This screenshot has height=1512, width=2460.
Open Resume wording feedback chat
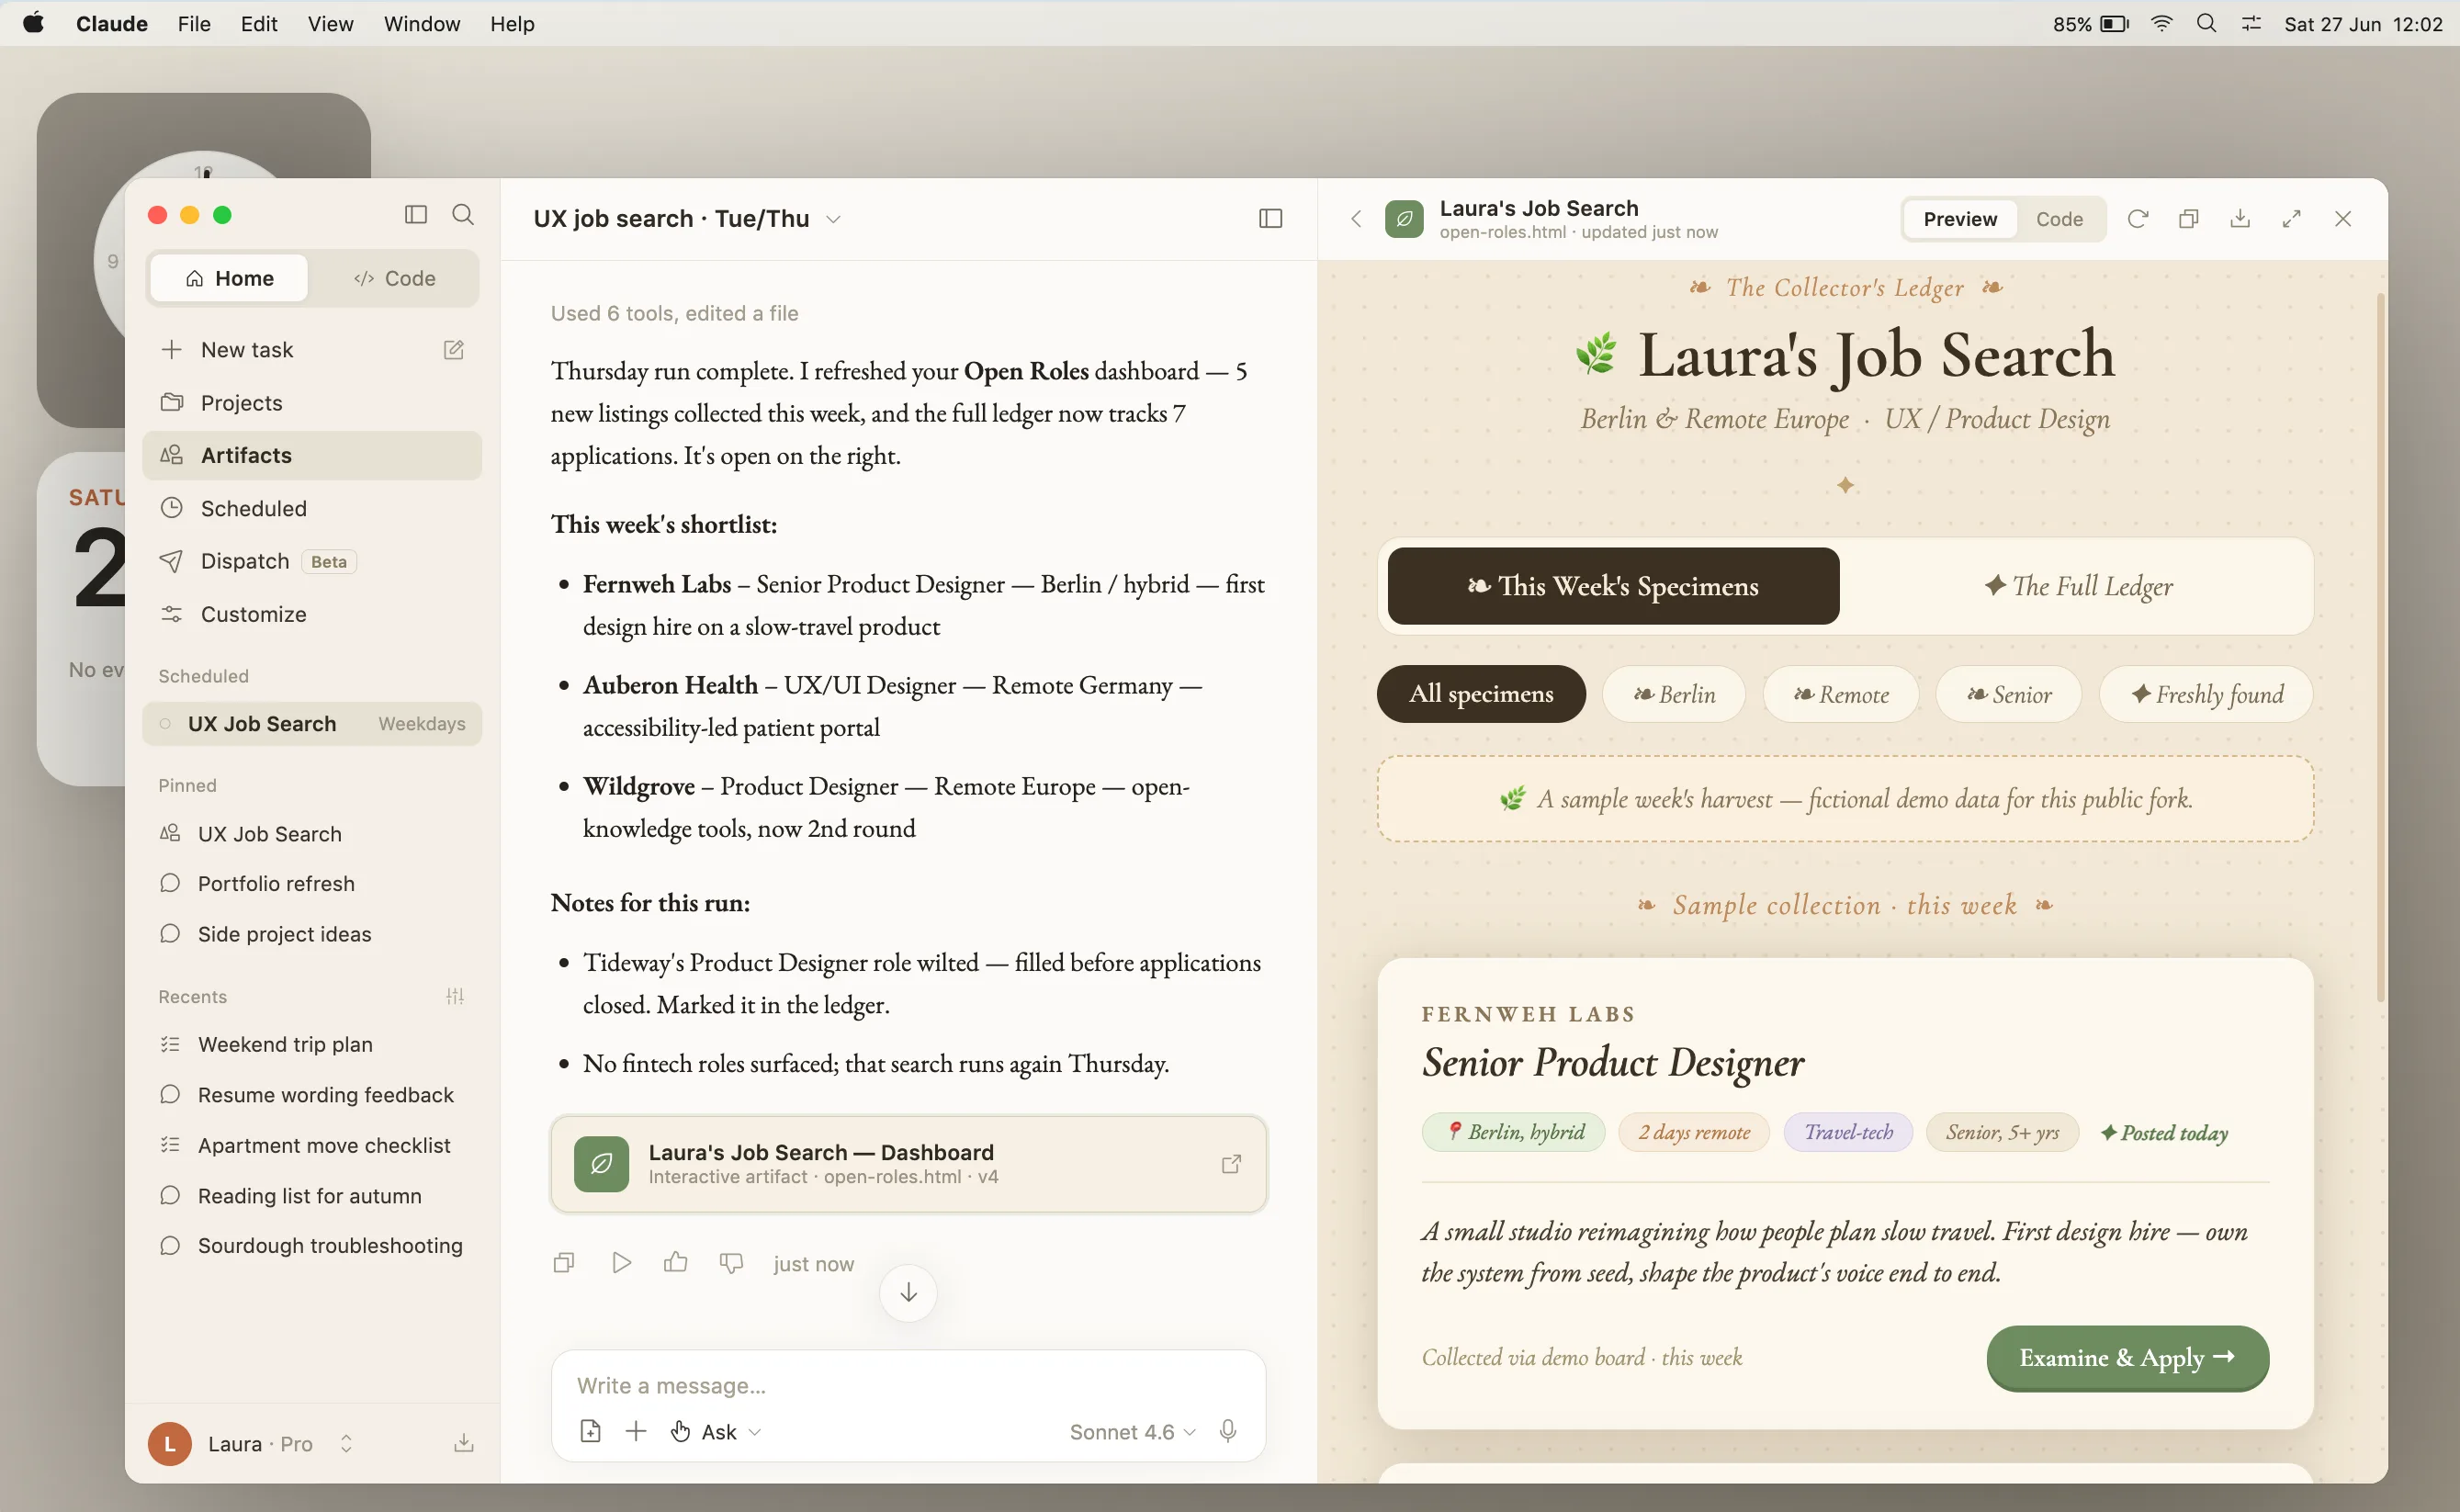pos(312,1094)
